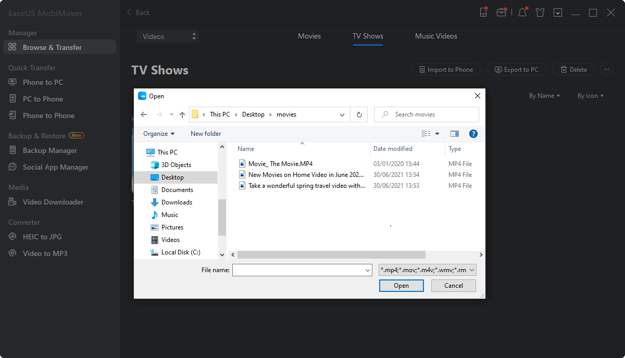Open Pictures in the navigation pane
The image size is (625, 358).
point(172,227)
